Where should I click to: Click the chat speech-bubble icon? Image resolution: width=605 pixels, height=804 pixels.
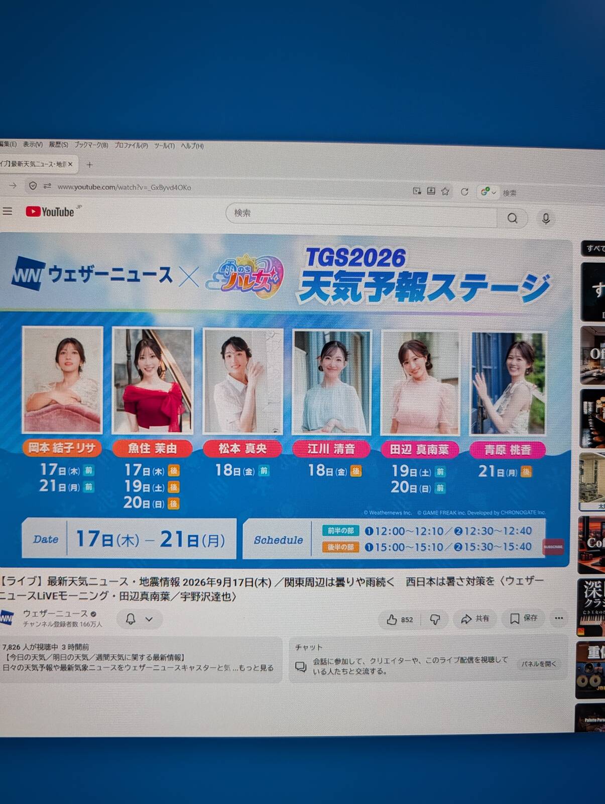point(301,666)
